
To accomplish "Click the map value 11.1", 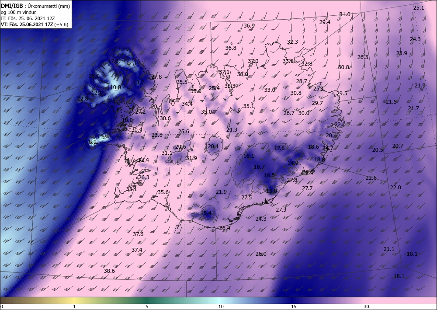I will point(132,63).
